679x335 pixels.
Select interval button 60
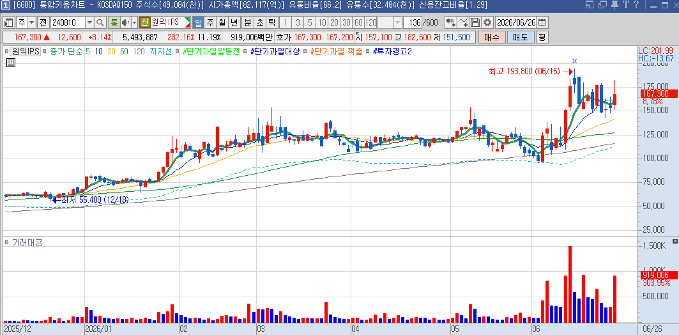(358, 22)
